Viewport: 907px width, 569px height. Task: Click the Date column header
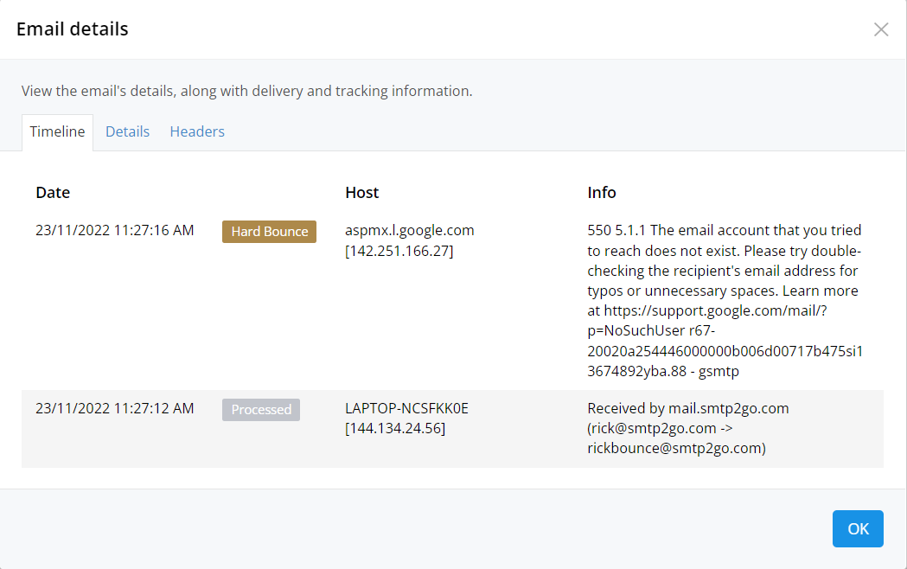(x=53, y=193)
